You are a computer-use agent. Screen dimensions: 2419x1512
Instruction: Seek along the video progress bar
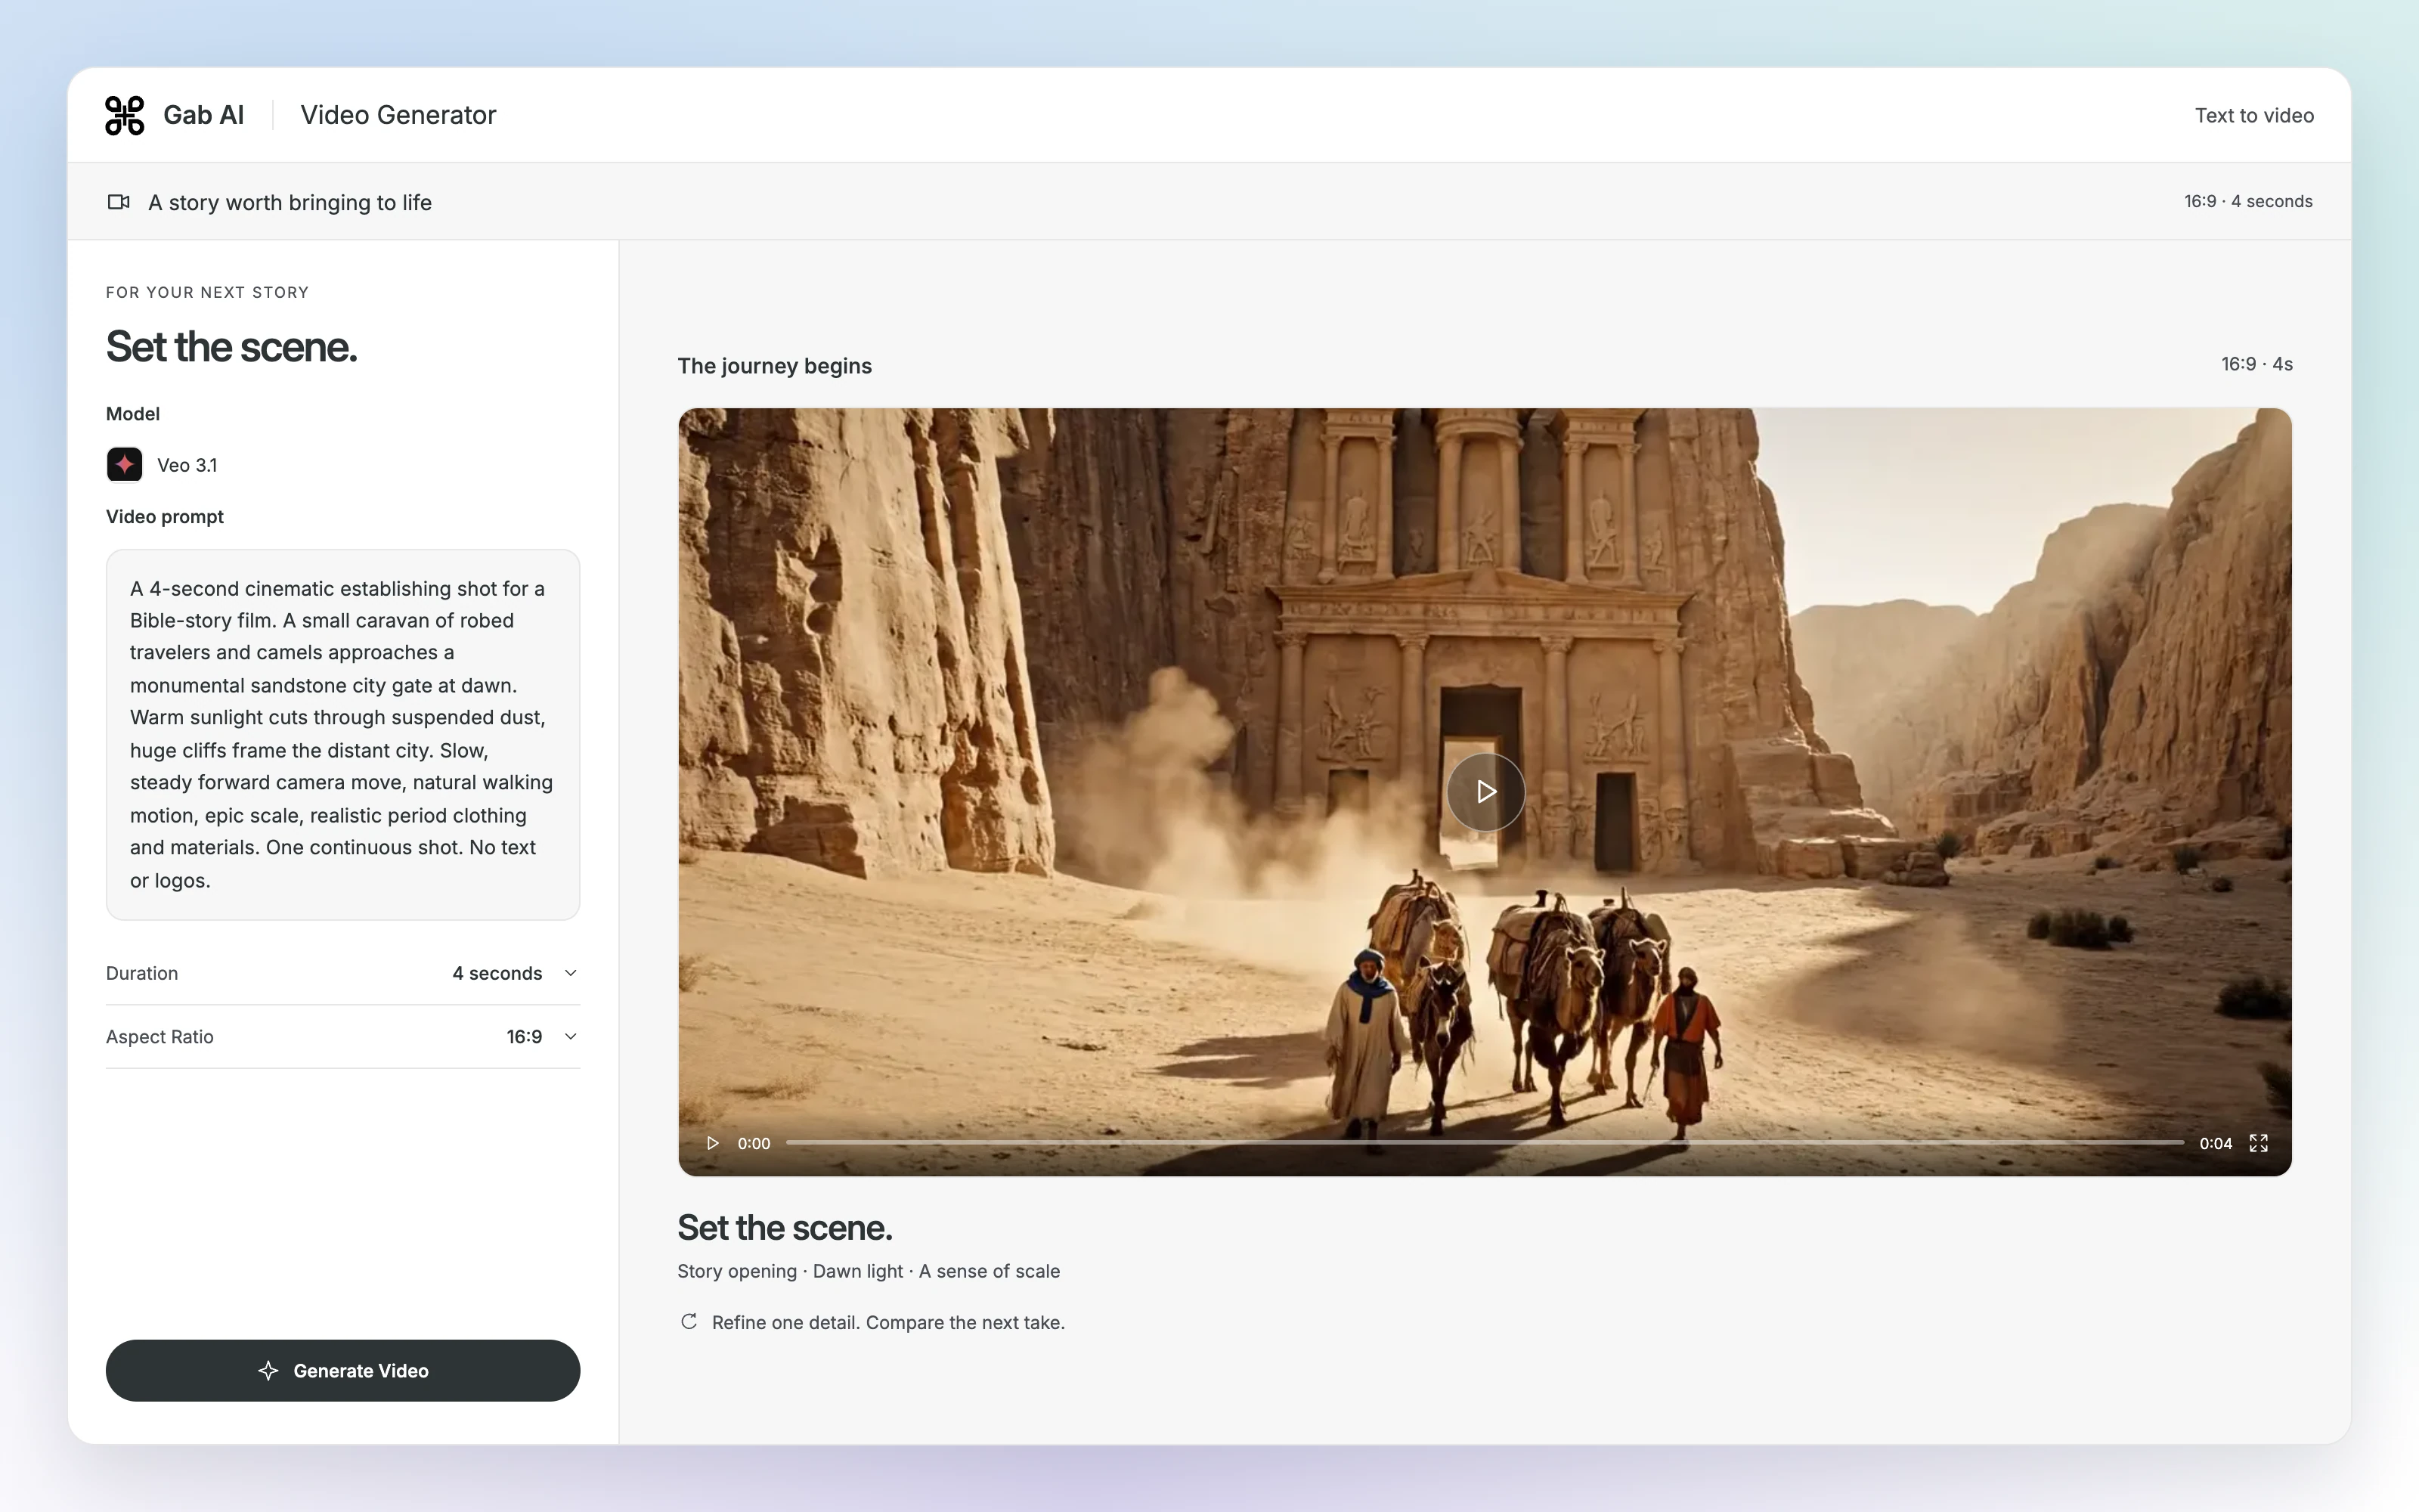click(1485, 1143)
